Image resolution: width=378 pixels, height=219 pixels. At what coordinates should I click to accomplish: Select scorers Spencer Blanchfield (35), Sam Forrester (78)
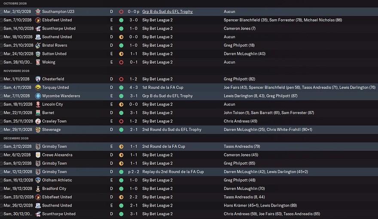click(263, 20)
